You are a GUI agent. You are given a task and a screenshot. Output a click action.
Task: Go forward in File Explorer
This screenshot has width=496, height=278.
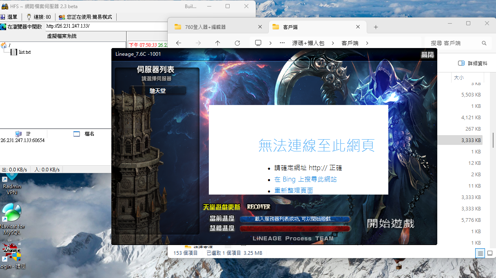click(198, 43)
